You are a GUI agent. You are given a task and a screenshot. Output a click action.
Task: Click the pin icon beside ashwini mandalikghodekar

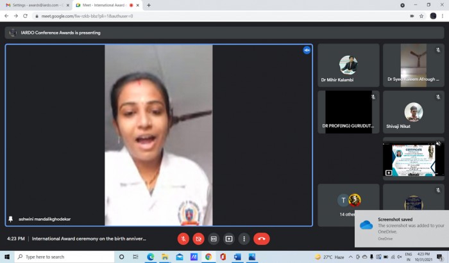pyautogui.click(x=11, y=219)
